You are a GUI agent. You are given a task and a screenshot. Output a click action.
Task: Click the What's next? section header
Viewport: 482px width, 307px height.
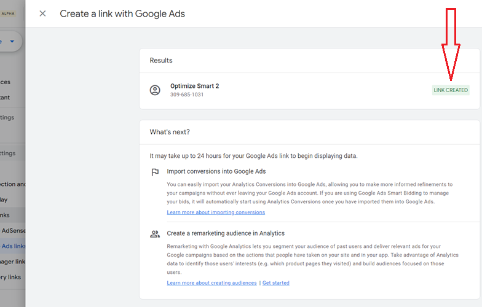pyautogui.click(x=170, y=132)
